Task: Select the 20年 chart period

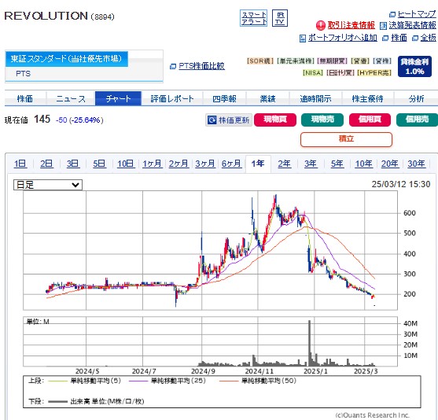Action: 390,164
